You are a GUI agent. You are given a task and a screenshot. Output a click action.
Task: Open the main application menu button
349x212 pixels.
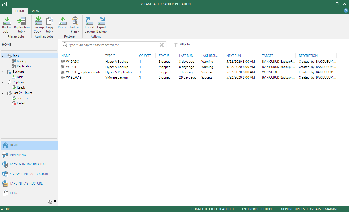pos(6,11)
